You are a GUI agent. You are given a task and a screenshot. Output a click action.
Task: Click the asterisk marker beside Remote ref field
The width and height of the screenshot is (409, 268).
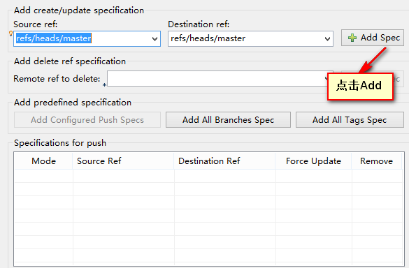pyautogui.click(x=104, y=85)
